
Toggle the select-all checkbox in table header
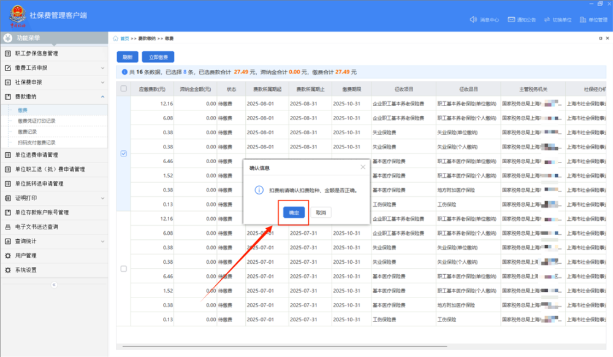tap(124, 89)
